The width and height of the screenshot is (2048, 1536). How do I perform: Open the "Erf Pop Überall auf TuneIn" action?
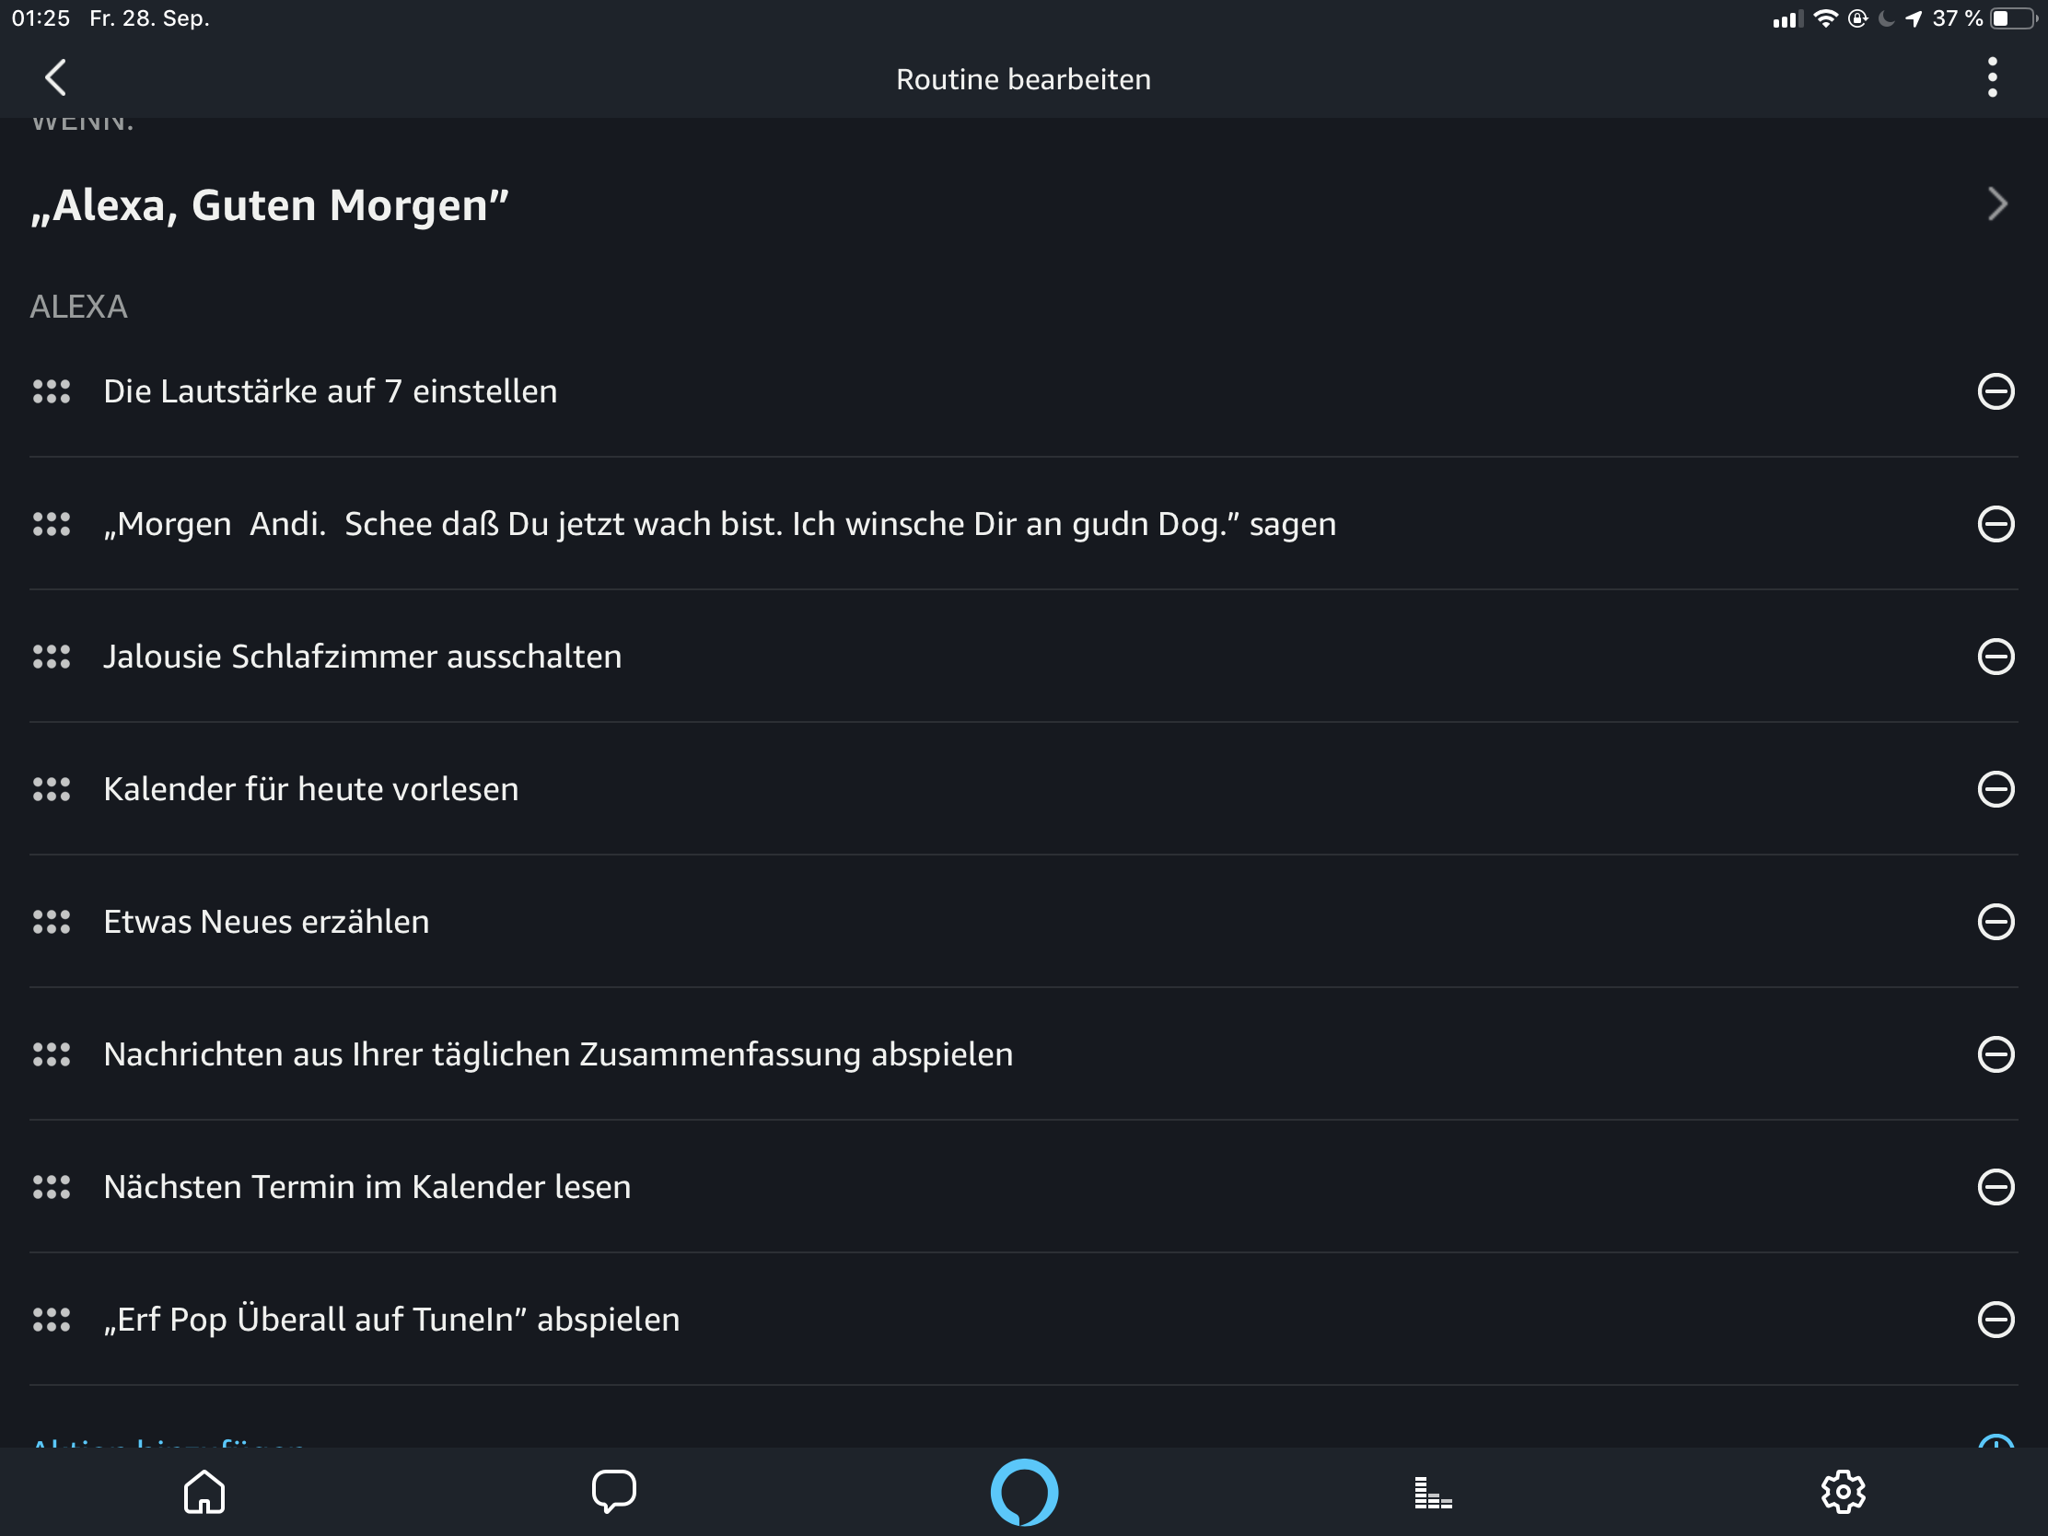[391, 1320]
